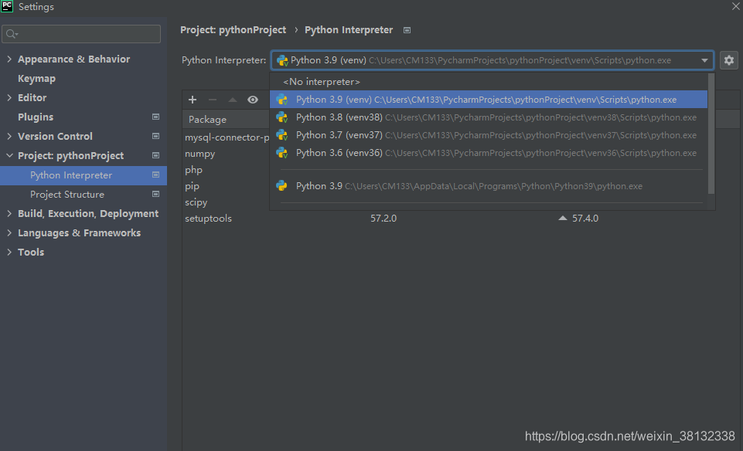Select system Python 3.9 from AppData

point(489,186)
